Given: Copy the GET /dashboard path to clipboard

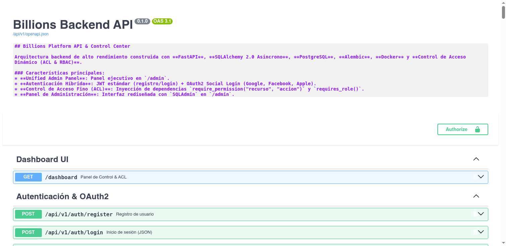Looking at the screenshot, I should [x=475, y=177].
